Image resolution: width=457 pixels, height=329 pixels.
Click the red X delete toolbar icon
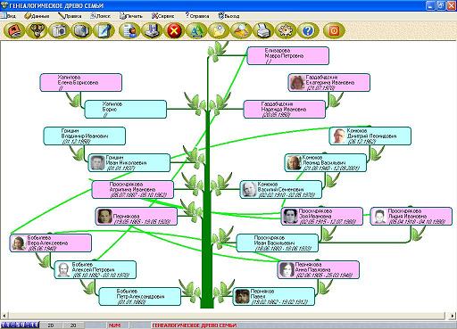tap(174, 30)
